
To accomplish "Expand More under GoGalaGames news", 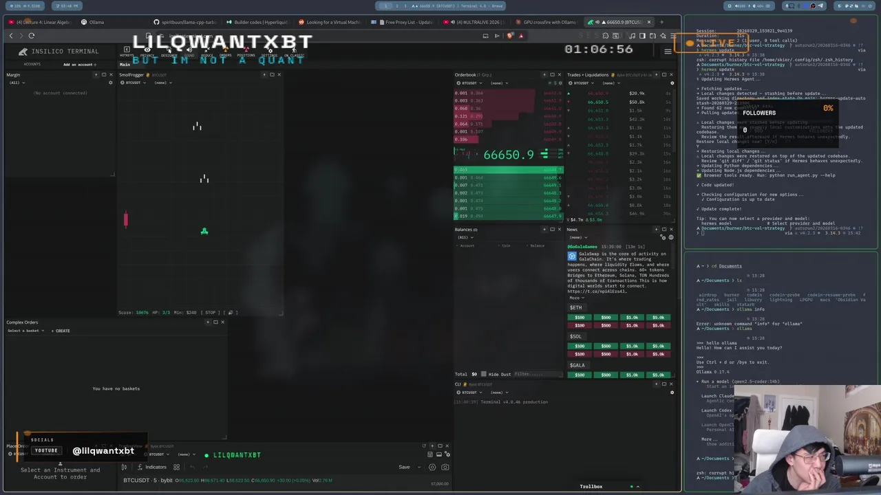I will [575, 298].
